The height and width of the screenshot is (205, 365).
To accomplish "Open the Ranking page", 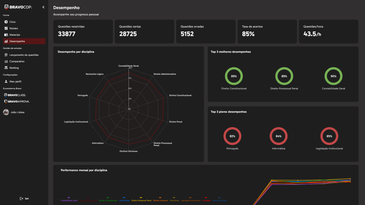I will [x=24, y=68].
